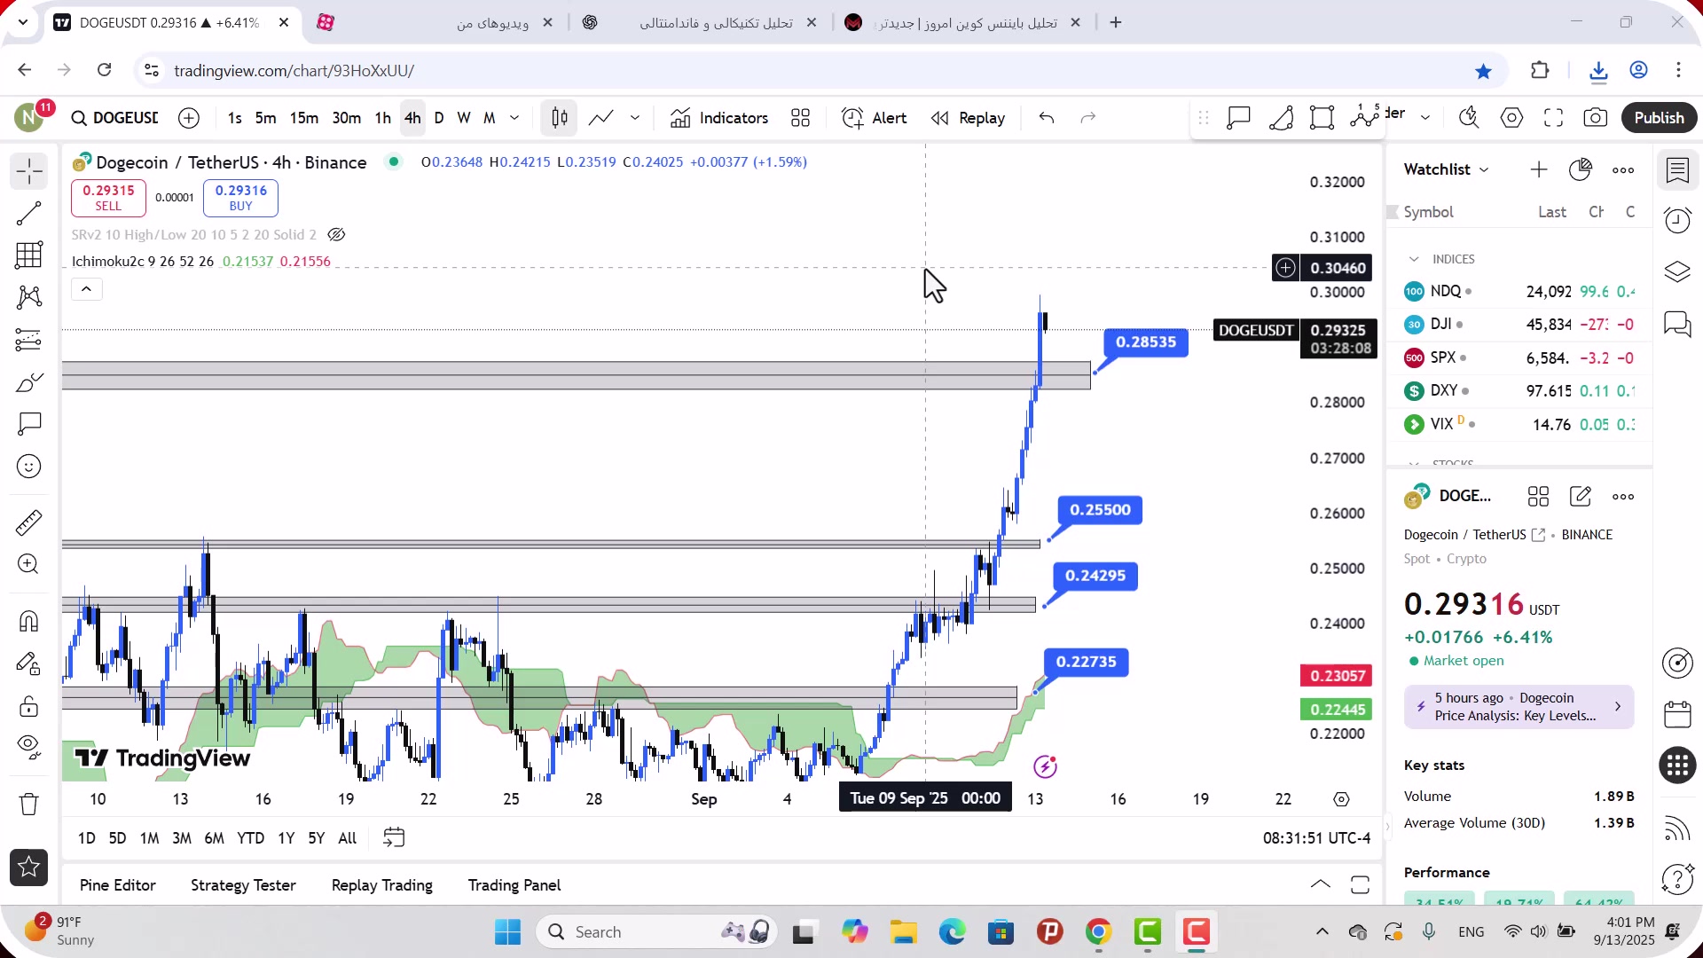The image size is (1703, 958).
Task: Open the symbol details notes edit icon
Action: (1581, 497)
